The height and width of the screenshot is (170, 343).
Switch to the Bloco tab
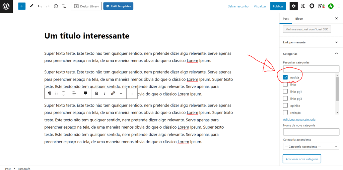coord(299,19)
